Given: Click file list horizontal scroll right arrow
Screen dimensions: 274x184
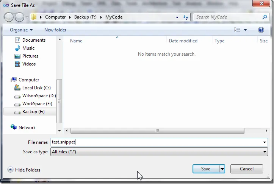Looking at the screenshot, I should [266, 131].
